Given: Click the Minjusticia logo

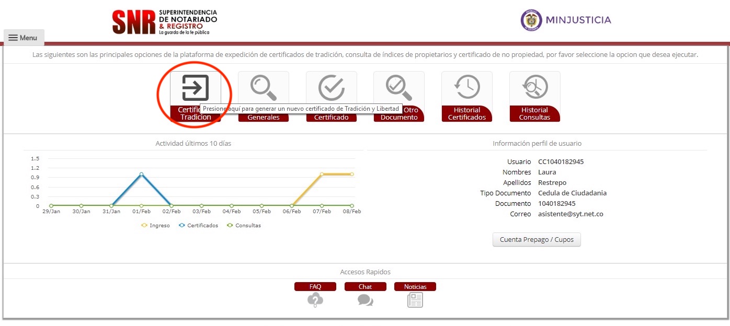Looking at the screenshot, I should coord(566,20).
